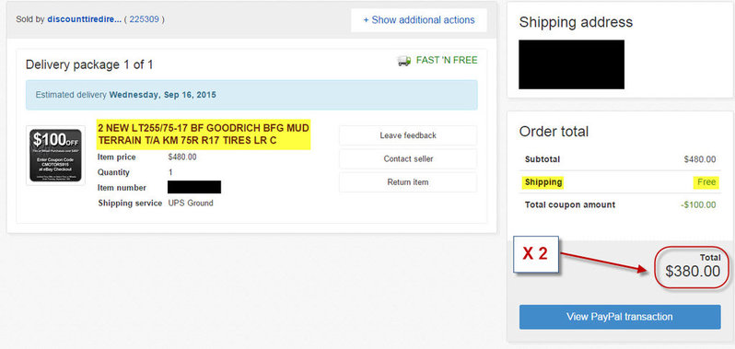Click the Order total heading

[x=554, y=132]
